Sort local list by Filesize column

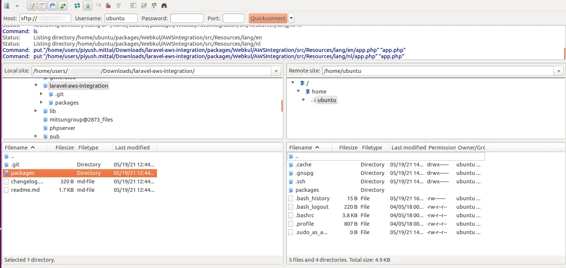[61, 147]
